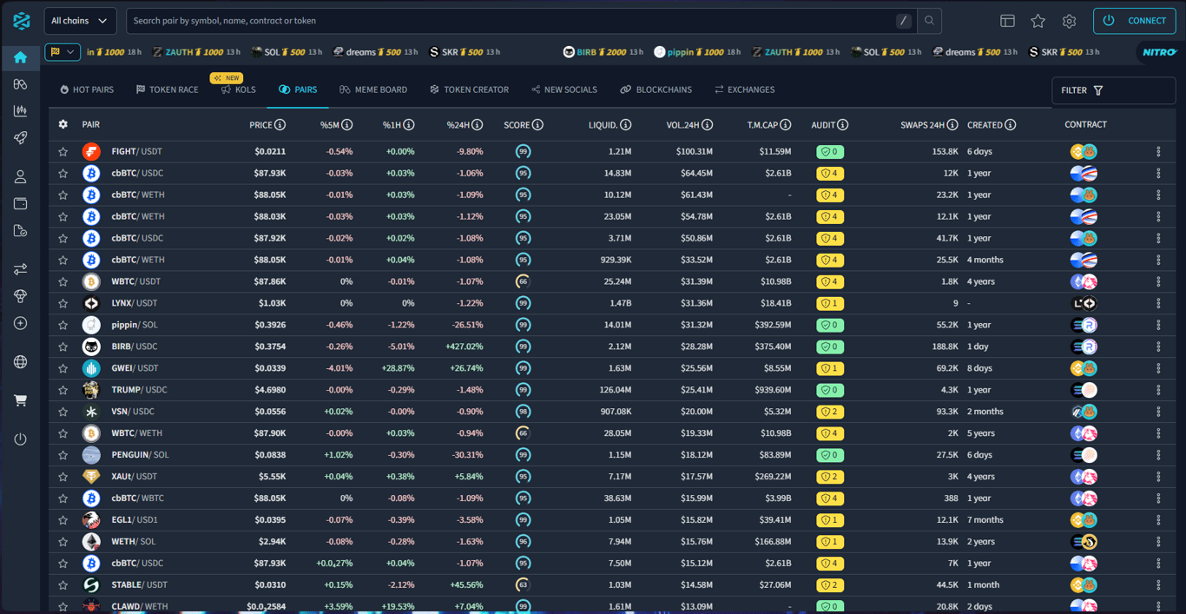Open three-dot menu for EGL1/USD1 row

click(x=1158, y=520)
